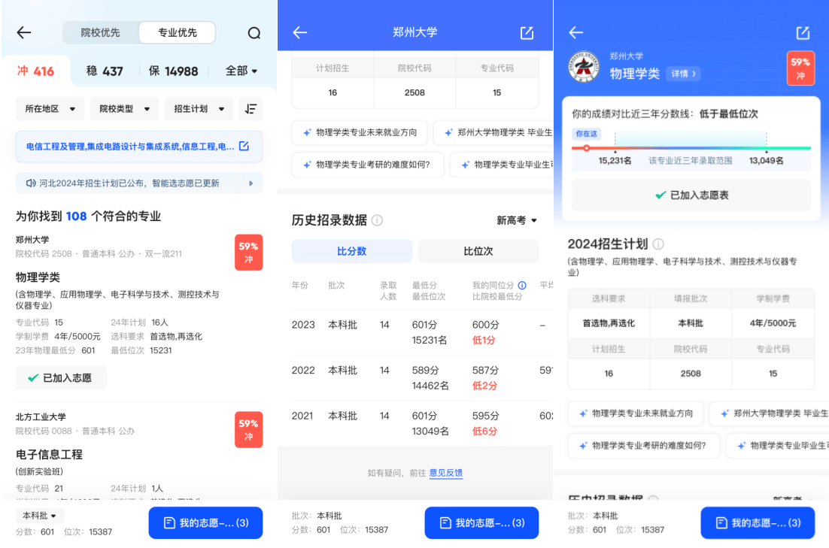Go back from the 物理学类 detail screen

[575, 33]
